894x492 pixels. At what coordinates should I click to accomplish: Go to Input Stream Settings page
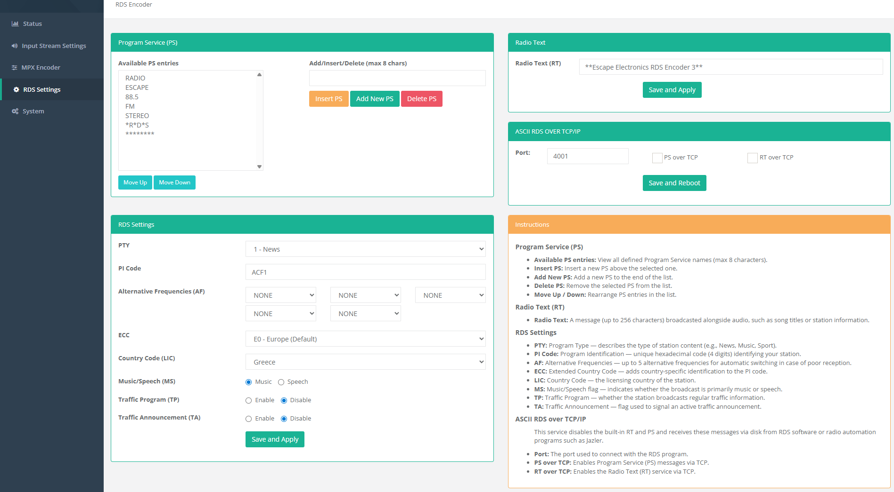coord(54,46)
